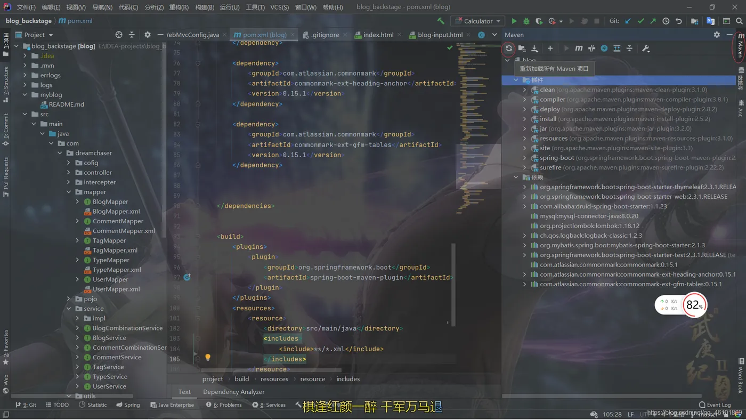
Task: Switch to Dependency Analyzer tab
Action: click(x=233, y=392)
